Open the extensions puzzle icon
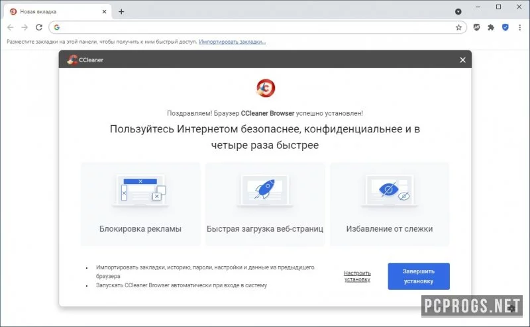This screenshot has width=530, height=327. coord(491,27)
